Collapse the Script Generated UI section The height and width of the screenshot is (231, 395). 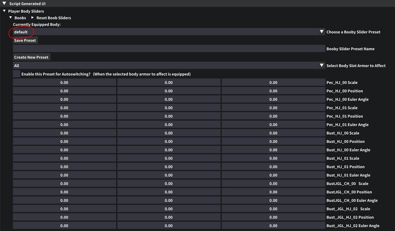click(4, 3)
